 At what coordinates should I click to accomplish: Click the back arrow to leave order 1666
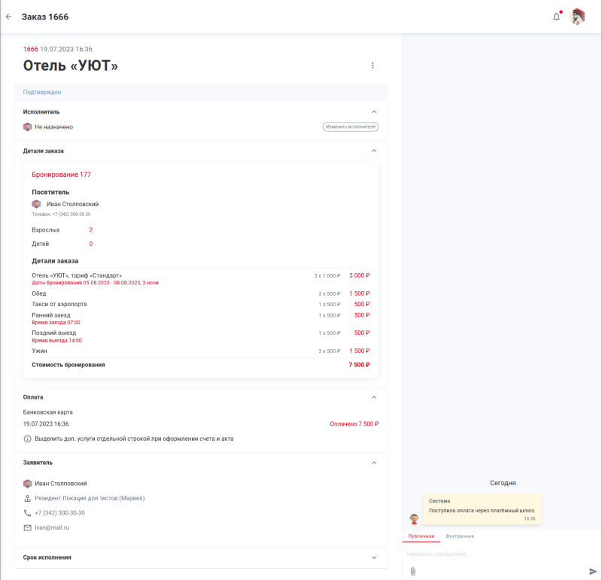[9, 16]
